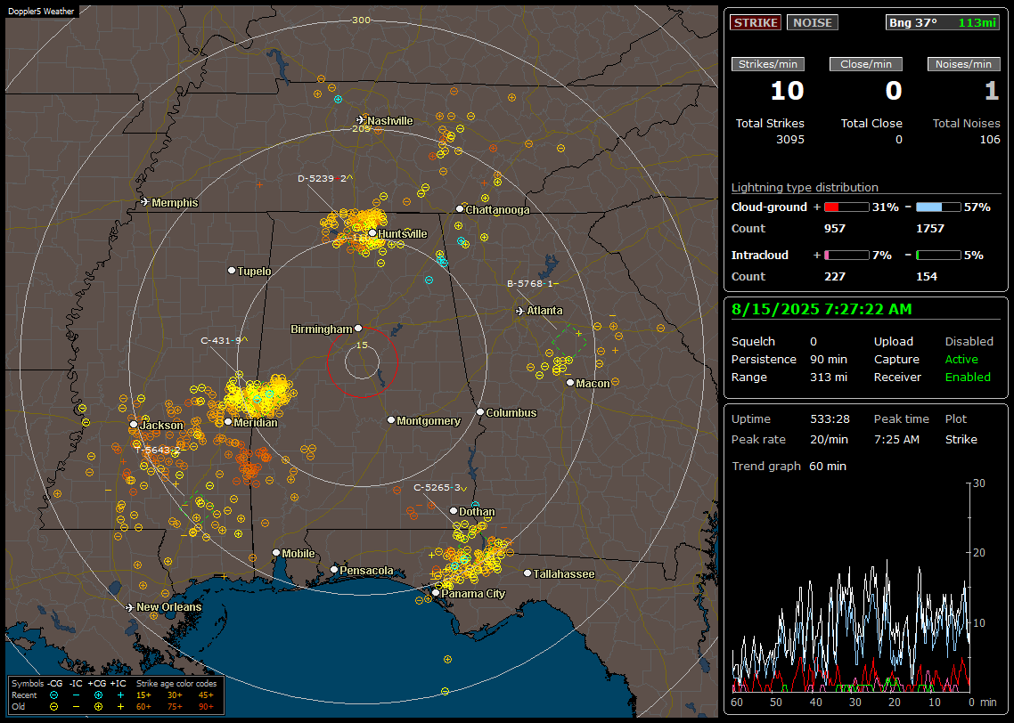Click the Uptime value 533:28

click(830, 419)
